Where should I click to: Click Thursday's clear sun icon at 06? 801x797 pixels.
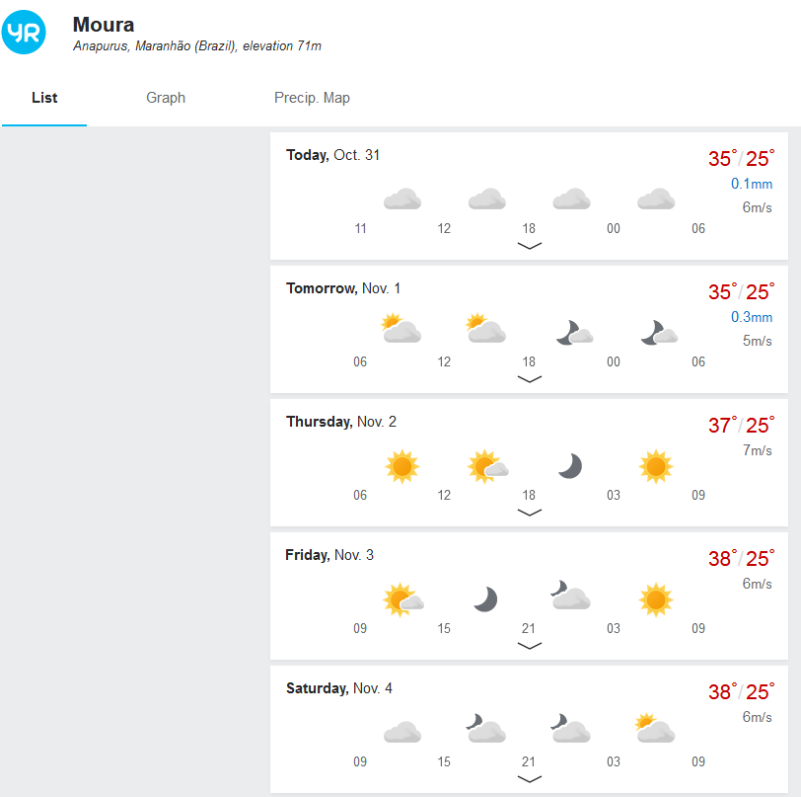401,466
